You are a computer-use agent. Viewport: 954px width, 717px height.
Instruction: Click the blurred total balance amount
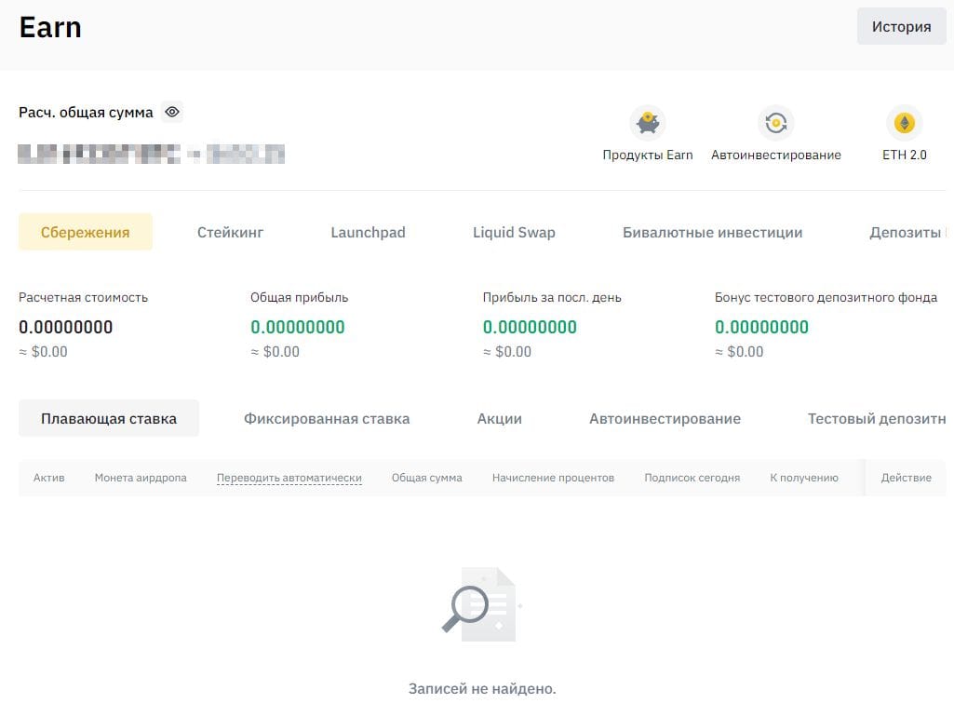click(x=151, y=154)
